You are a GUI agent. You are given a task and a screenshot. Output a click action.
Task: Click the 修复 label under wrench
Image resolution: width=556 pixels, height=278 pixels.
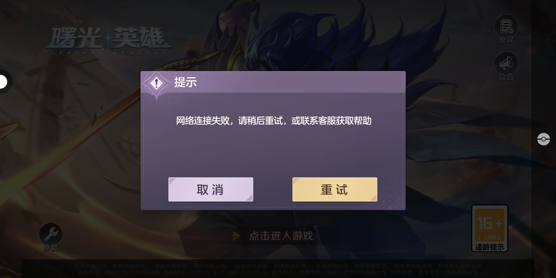pos(51,248)
